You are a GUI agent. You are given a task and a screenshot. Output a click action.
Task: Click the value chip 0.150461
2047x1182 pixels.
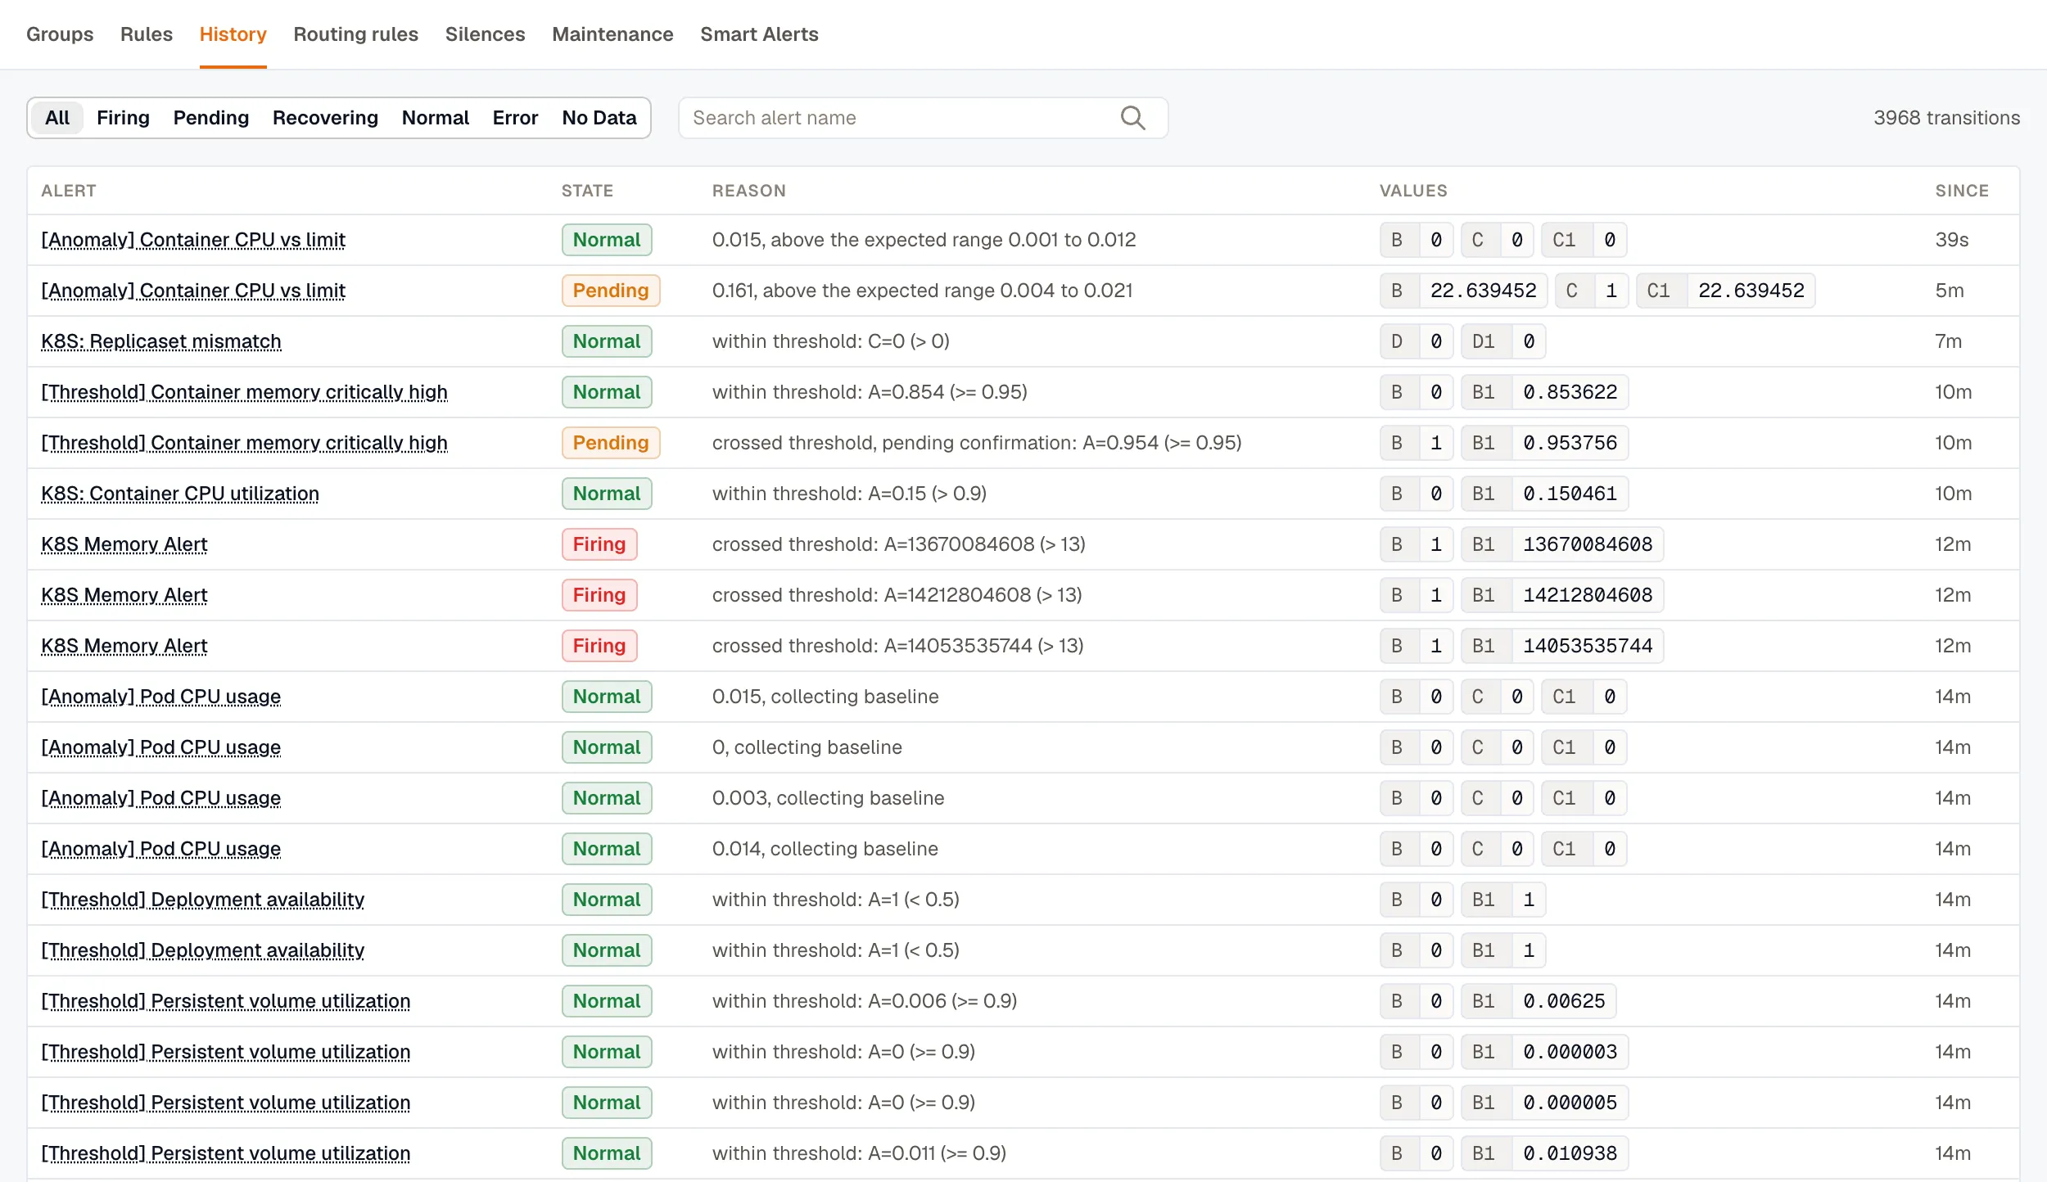(1545, 494)
